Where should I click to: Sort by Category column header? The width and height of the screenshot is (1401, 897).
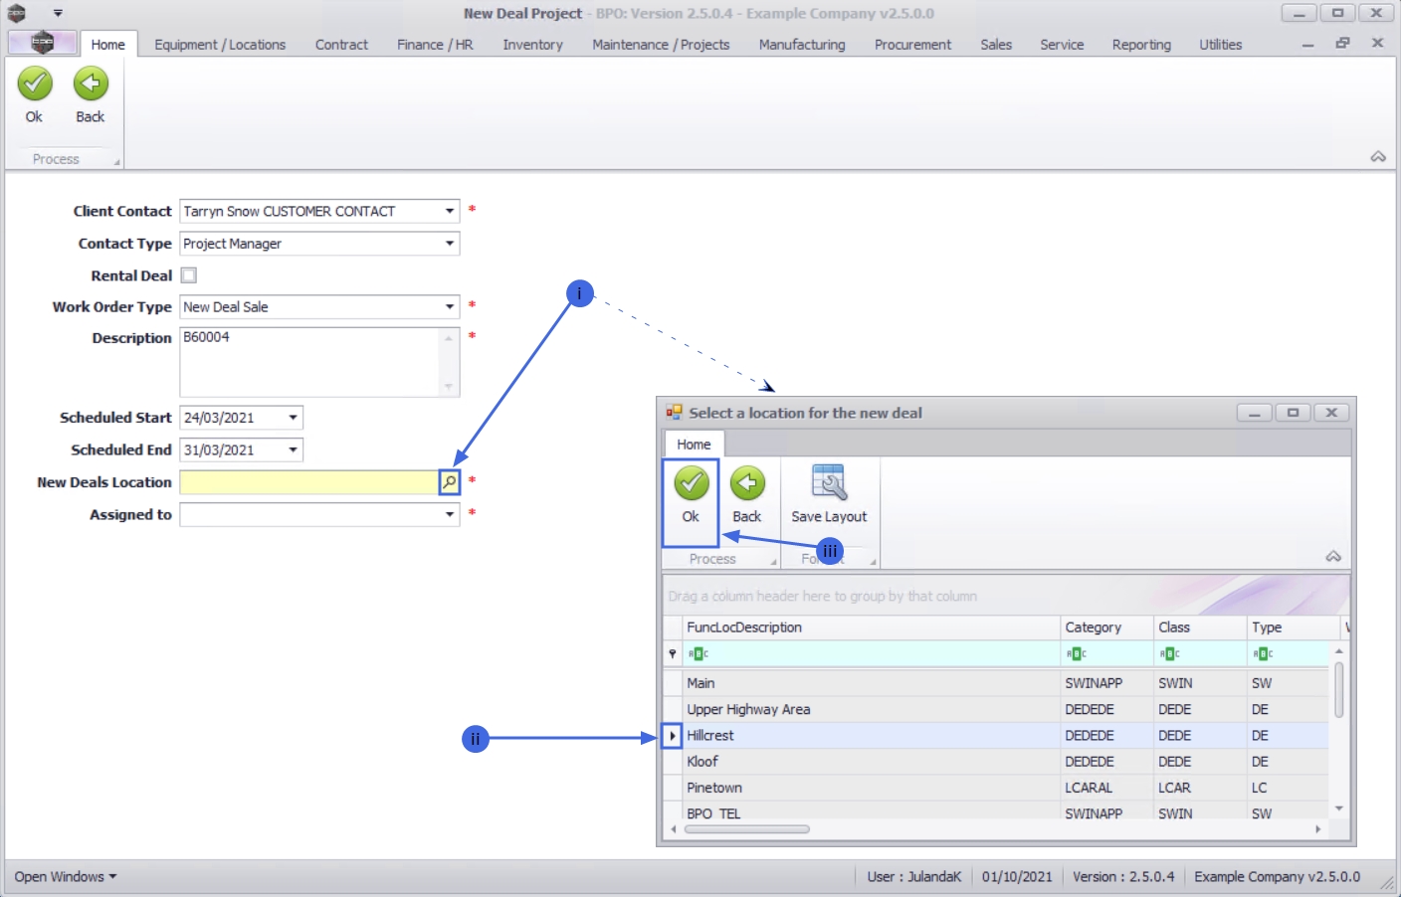click(x=1107, y=628)
